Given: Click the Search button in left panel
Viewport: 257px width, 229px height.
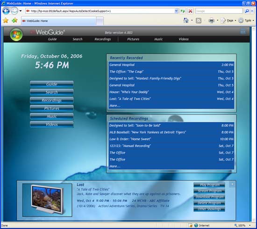Looking at the screenshot, I should click(51, 92).
